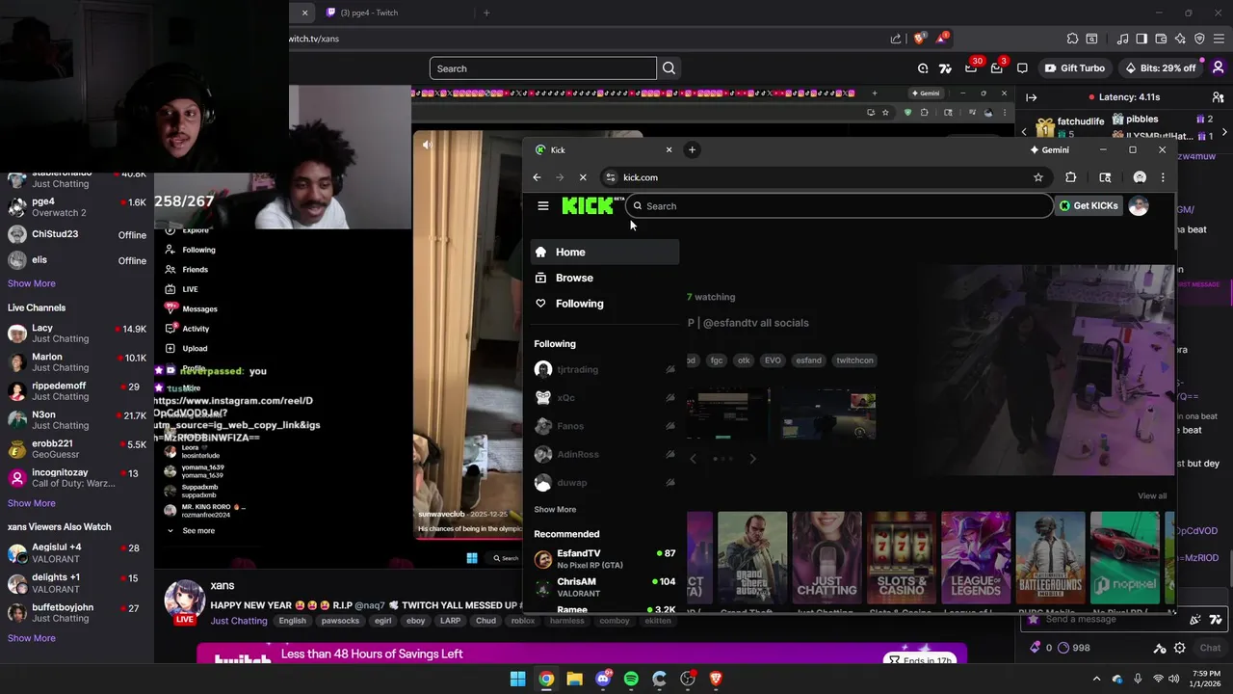Screen dimensions: 1233x694
Task: Expand Show More under Kick Following
Action: tap(555, 509)
